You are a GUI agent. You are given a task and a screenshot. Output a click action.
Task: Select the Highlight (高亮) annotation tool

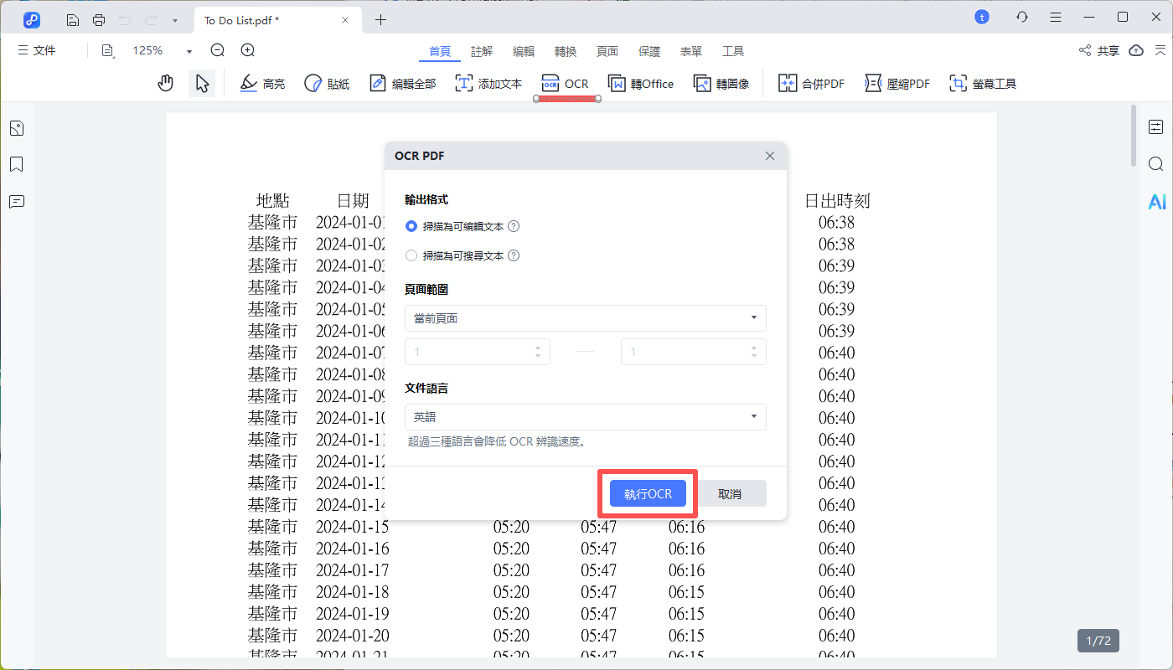[x=262, y=83]
